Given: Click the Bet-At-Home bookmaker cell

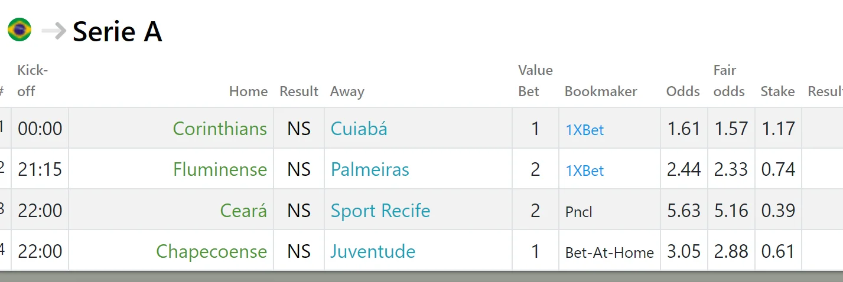Looking at the screenshot, I should pyautogui.click(x=609, y=253).
